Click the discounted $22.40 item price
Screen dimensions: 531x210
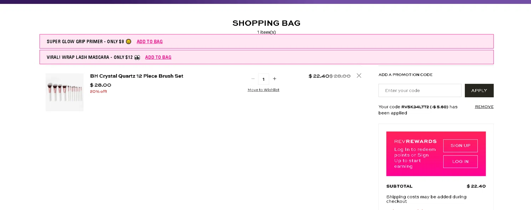pos(319,76)
